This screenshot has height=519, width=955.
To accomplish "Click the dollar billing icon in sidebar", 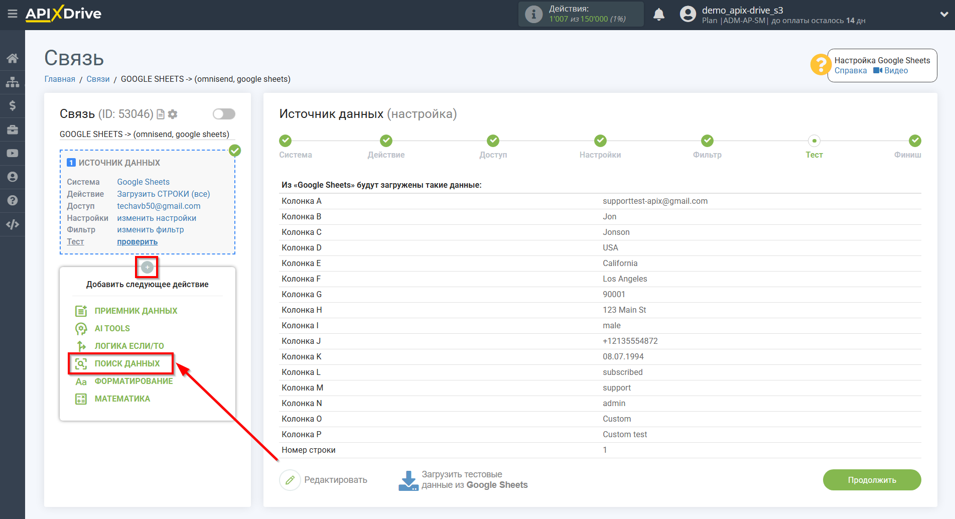I will [13, 105].
